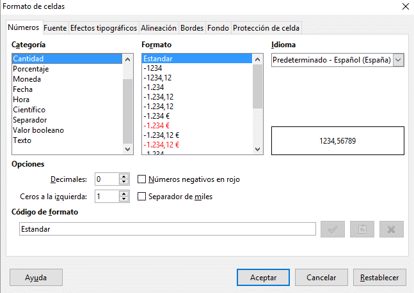Click up arrow of Formato list scrollbar
Viewport: 414px width, 293px height.
click(258, 59)
